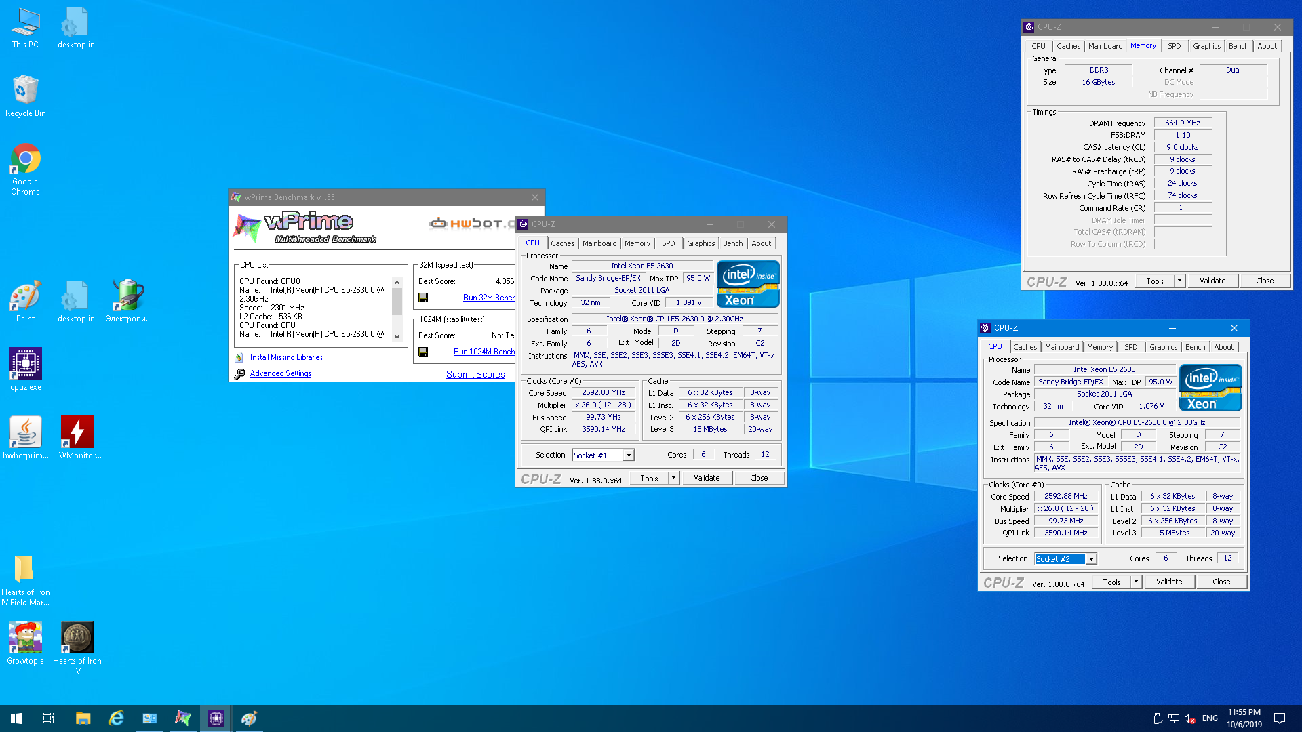The image size is (1302, 732).
Task: Open Advanced Settings link in wPrime
Action: (281, 373)
